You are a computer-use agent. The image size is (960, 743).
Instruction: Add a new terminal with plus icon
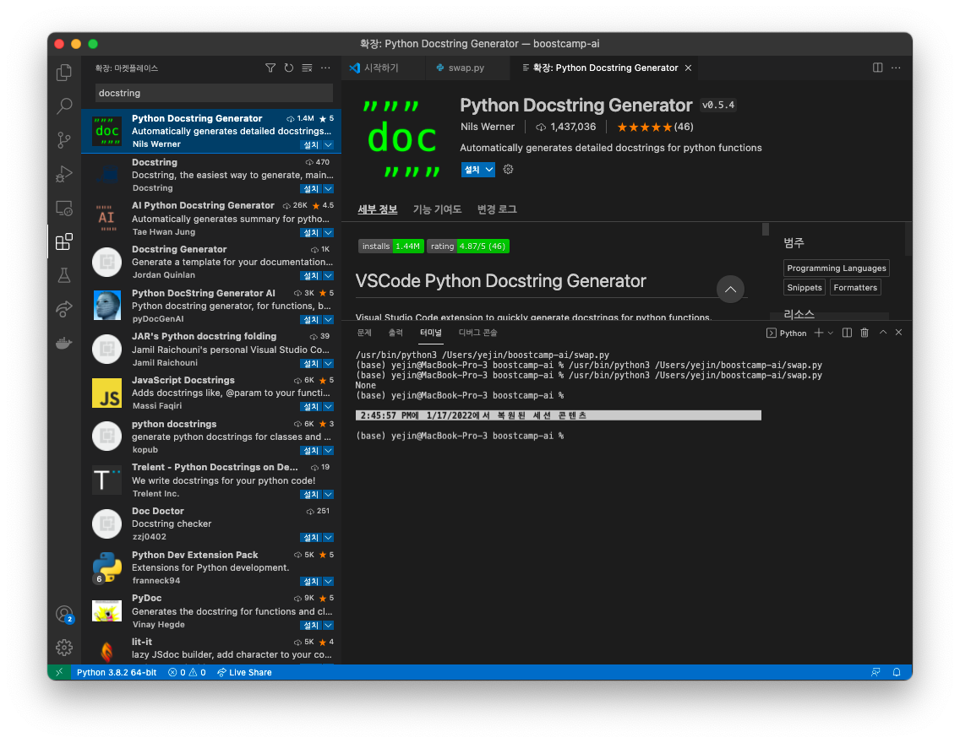tap(819, 333)
